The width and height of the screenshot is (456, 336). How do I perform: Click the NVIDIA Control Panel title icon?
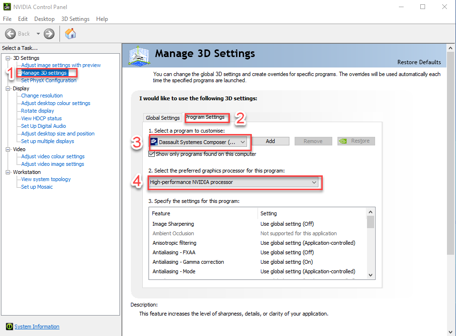7,7
